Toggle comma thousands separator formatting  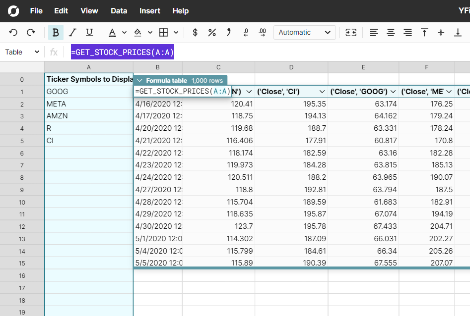(228, 32)
